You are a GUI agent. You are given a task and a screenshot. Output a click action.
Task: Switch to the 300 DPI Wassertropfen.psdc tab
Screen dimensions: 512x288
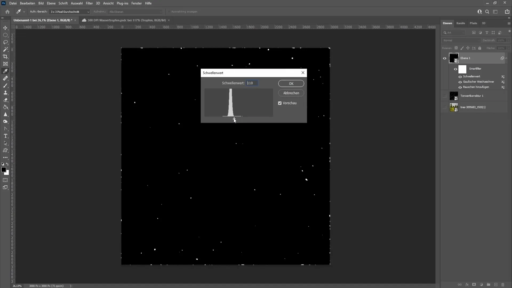pyautogui.click(x=126, y=20)
